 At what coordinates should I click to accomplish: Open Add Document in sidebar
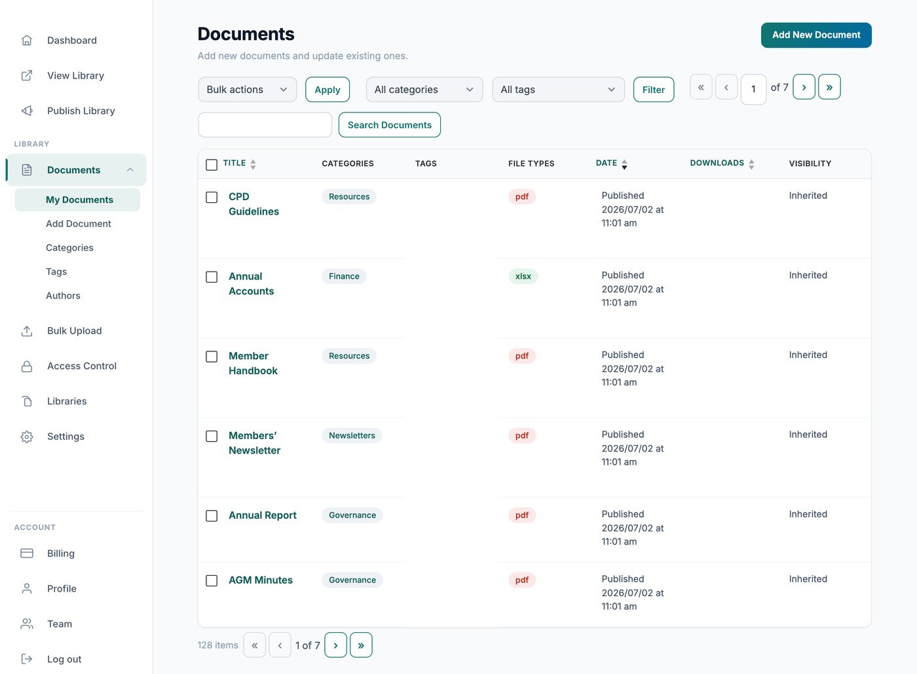(79, 224)
